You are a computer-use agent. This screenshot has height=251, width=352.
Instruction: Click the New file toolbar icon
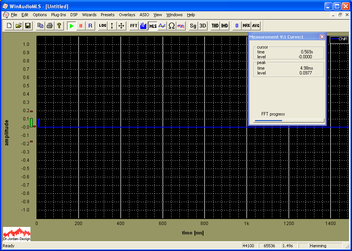coord(9,26)
